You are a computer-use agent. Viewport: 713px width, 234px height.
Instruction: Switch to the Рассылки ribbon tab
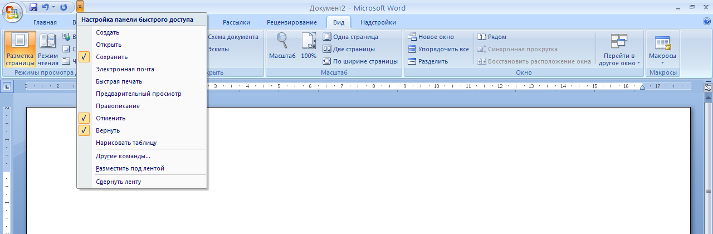(x=236, y=22)
